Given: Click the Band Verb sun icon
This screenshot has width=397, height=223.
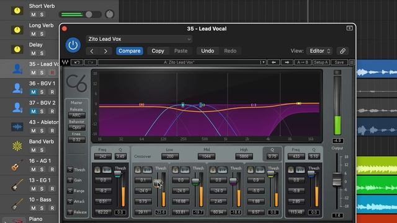Looking at the screenshot, I should 17,146.
